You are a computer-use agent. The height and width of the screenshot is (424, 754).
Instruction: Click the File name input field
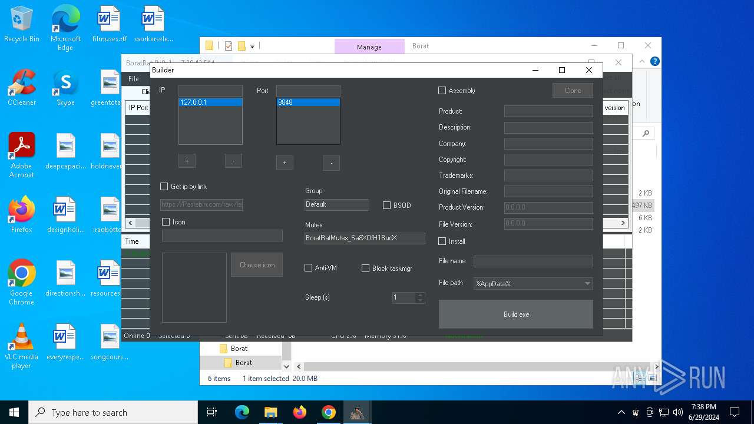pos(533,261)
